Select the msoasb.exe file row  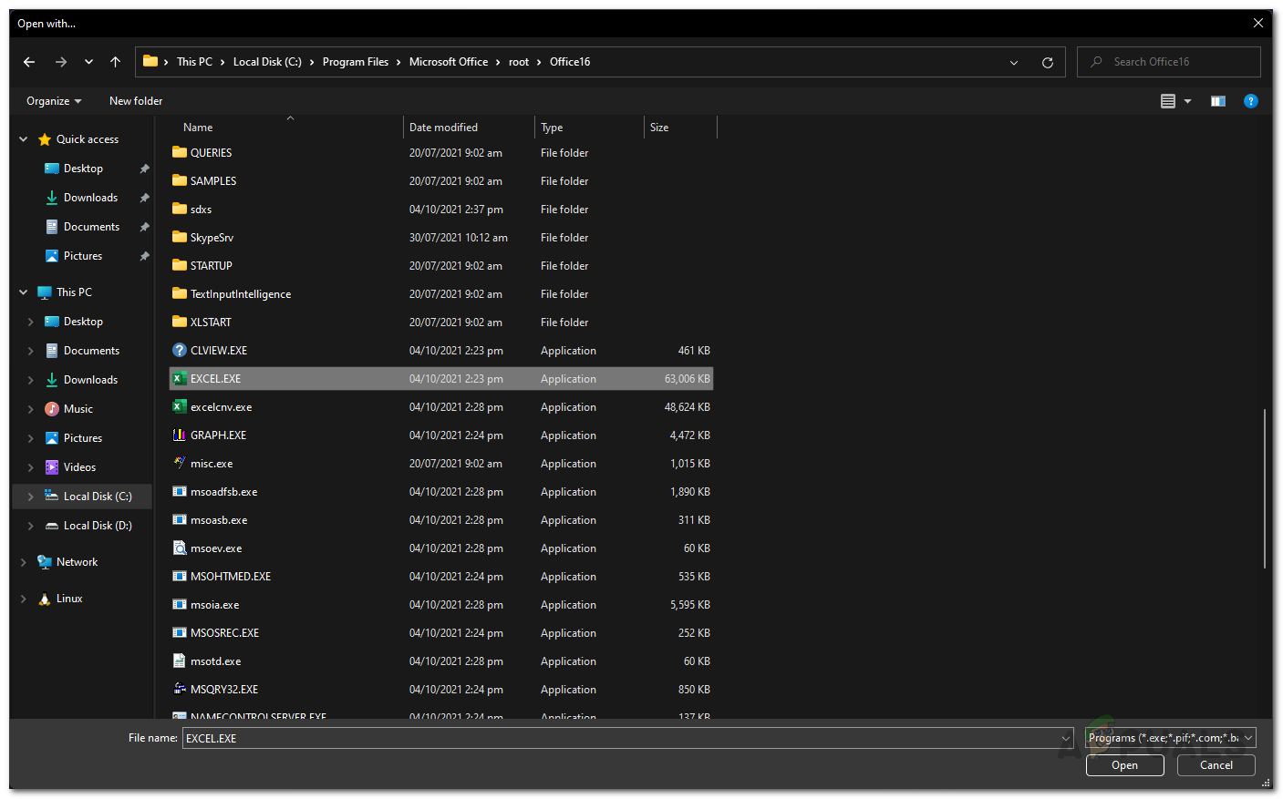coord(441,520)
